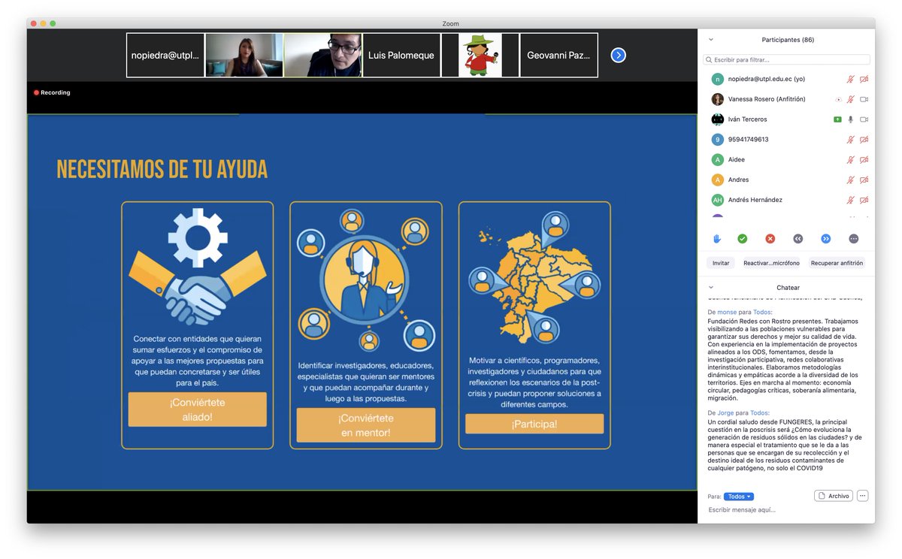902x559 pixels.
Task: Show next video thumbnails with blue arrow
Action: click(619, 55)
